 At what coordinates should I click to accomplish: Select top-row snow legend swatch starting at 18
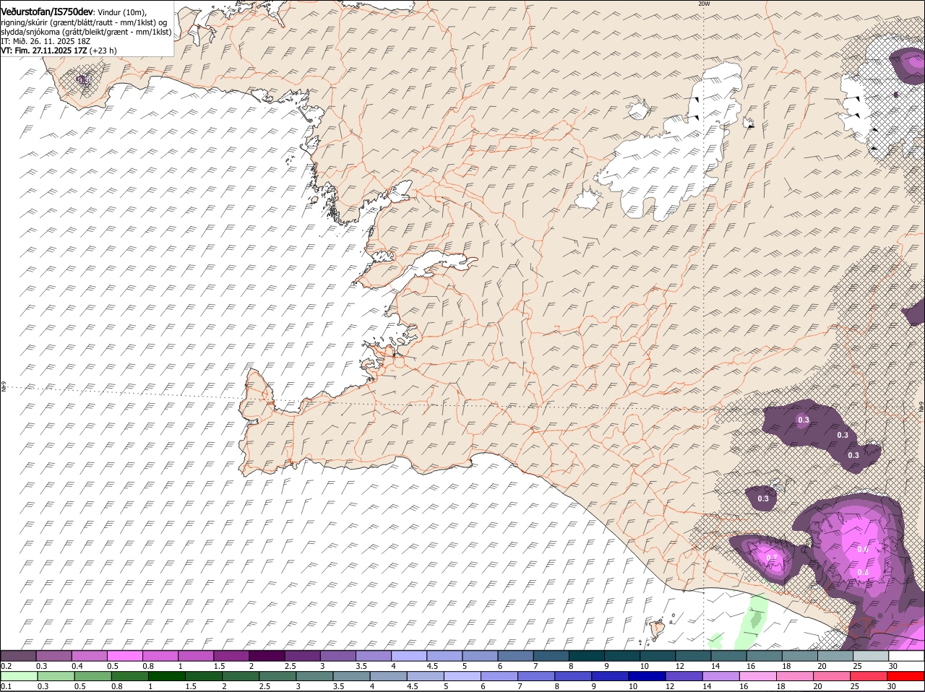pos(800,656)
